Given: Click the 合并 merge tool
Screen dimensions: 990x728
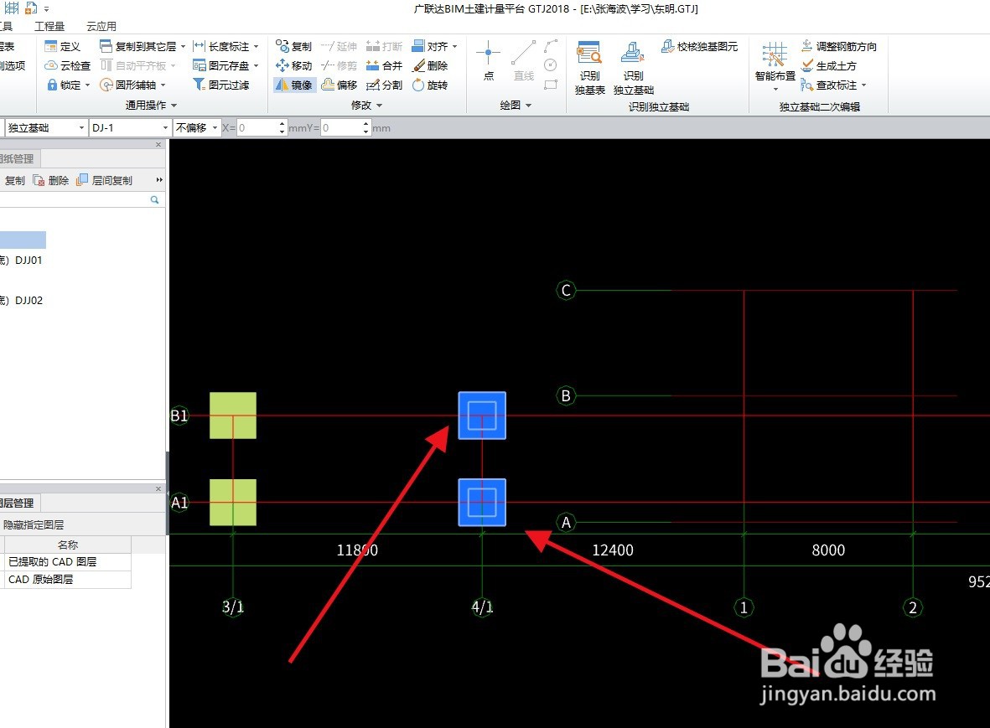Looking at the screenshot, I should [385, 65].
